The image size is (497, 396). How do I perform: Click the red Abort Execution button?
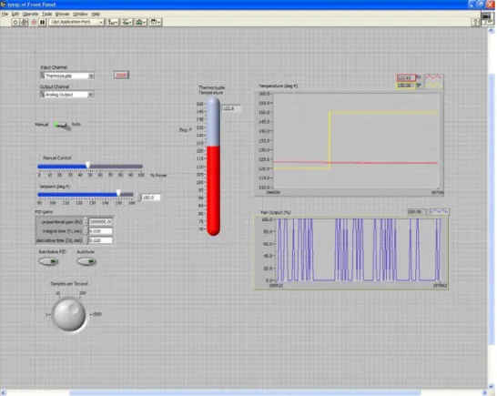(x=34, y=22)
